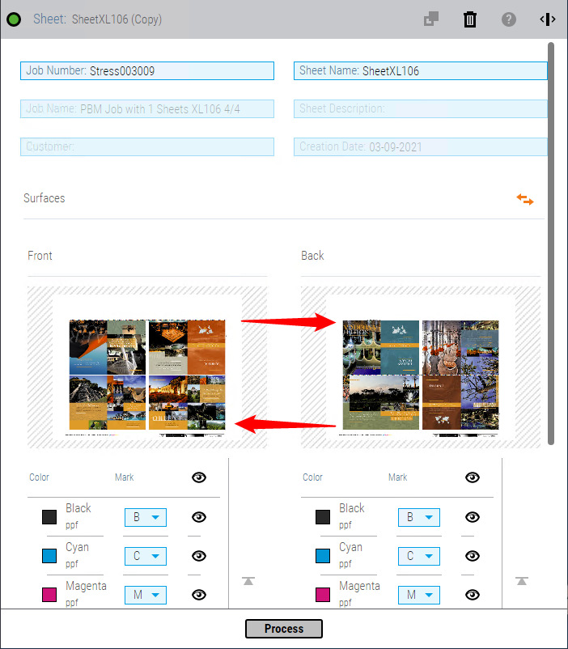Open help via question mark icon

click(x=509, y=19)
